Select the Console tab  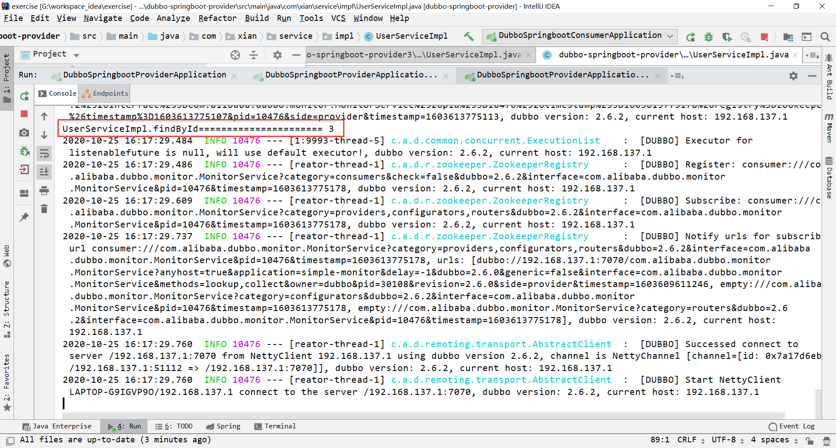[57, 94]
